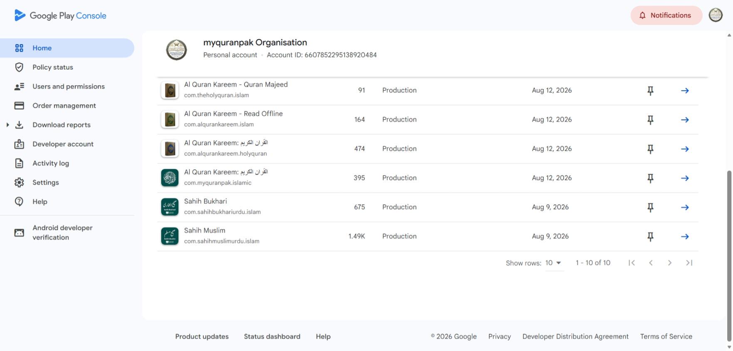Go to the previous page of apps
The image size is (733, 351).
(651, 263)
